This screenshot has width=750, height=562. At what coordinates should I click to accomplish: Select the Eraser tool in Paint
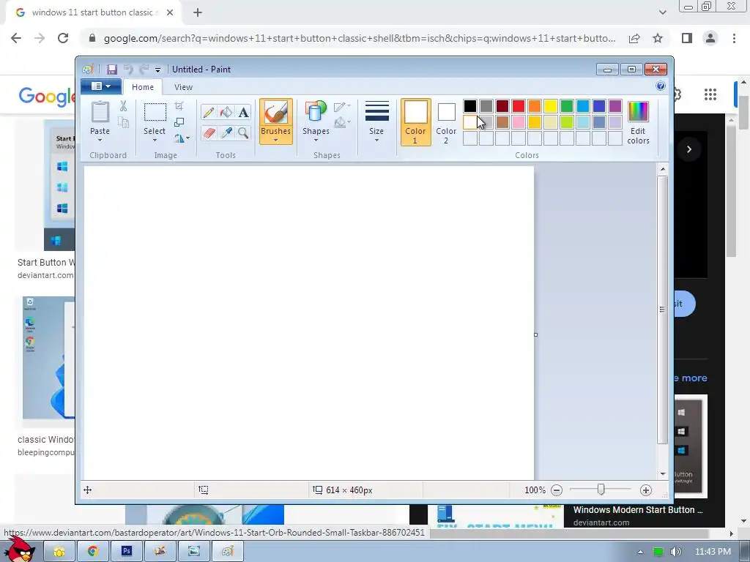tap(209, 132)
